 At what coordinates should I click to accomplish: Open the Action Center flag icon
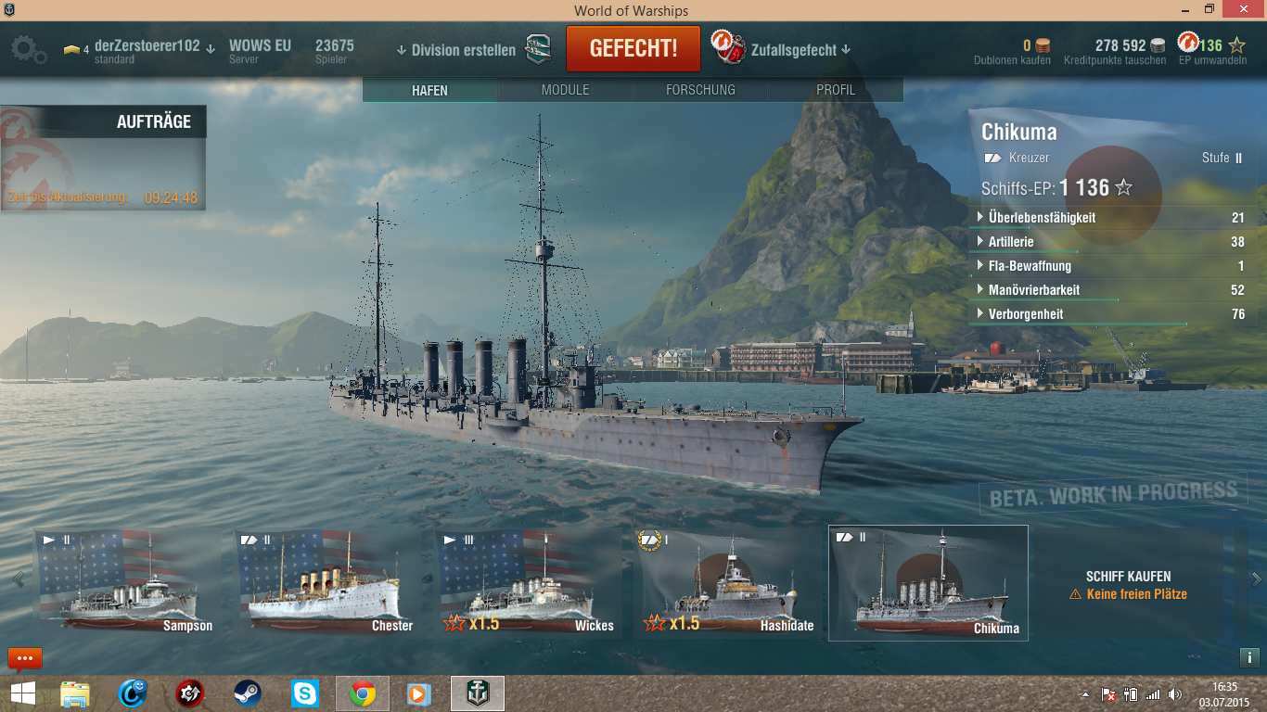1107,694
